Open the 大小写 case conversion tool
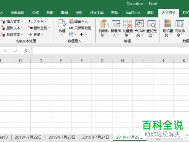 37,21
